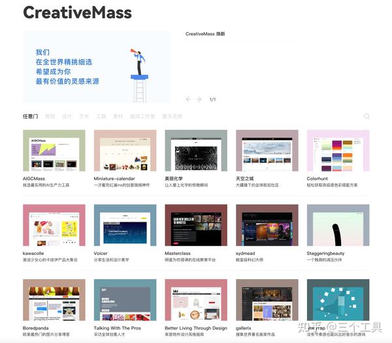
Task: Open the Talking With The Pros thumbnail
Action: point(125,300)
